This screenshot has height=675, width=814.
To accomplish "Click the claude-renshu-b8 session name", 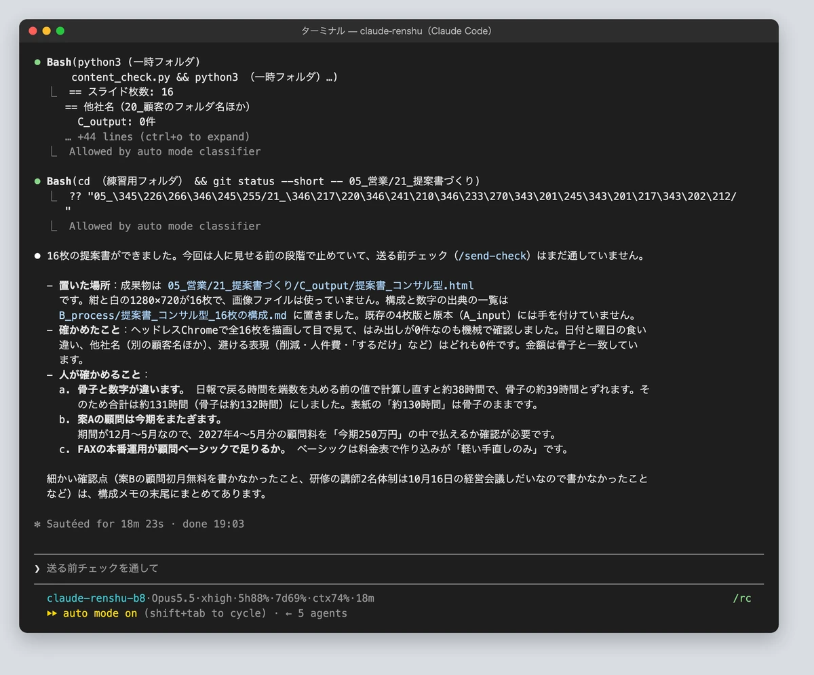I will pos(96,598).
